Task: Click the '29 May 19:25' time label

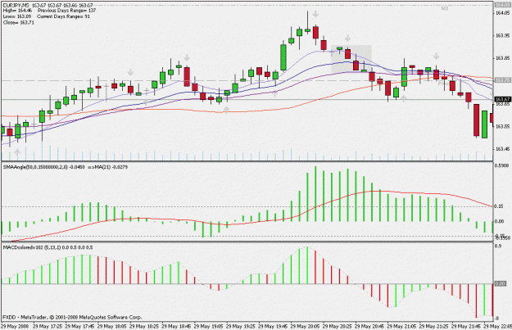Action: tap(241, 327)
